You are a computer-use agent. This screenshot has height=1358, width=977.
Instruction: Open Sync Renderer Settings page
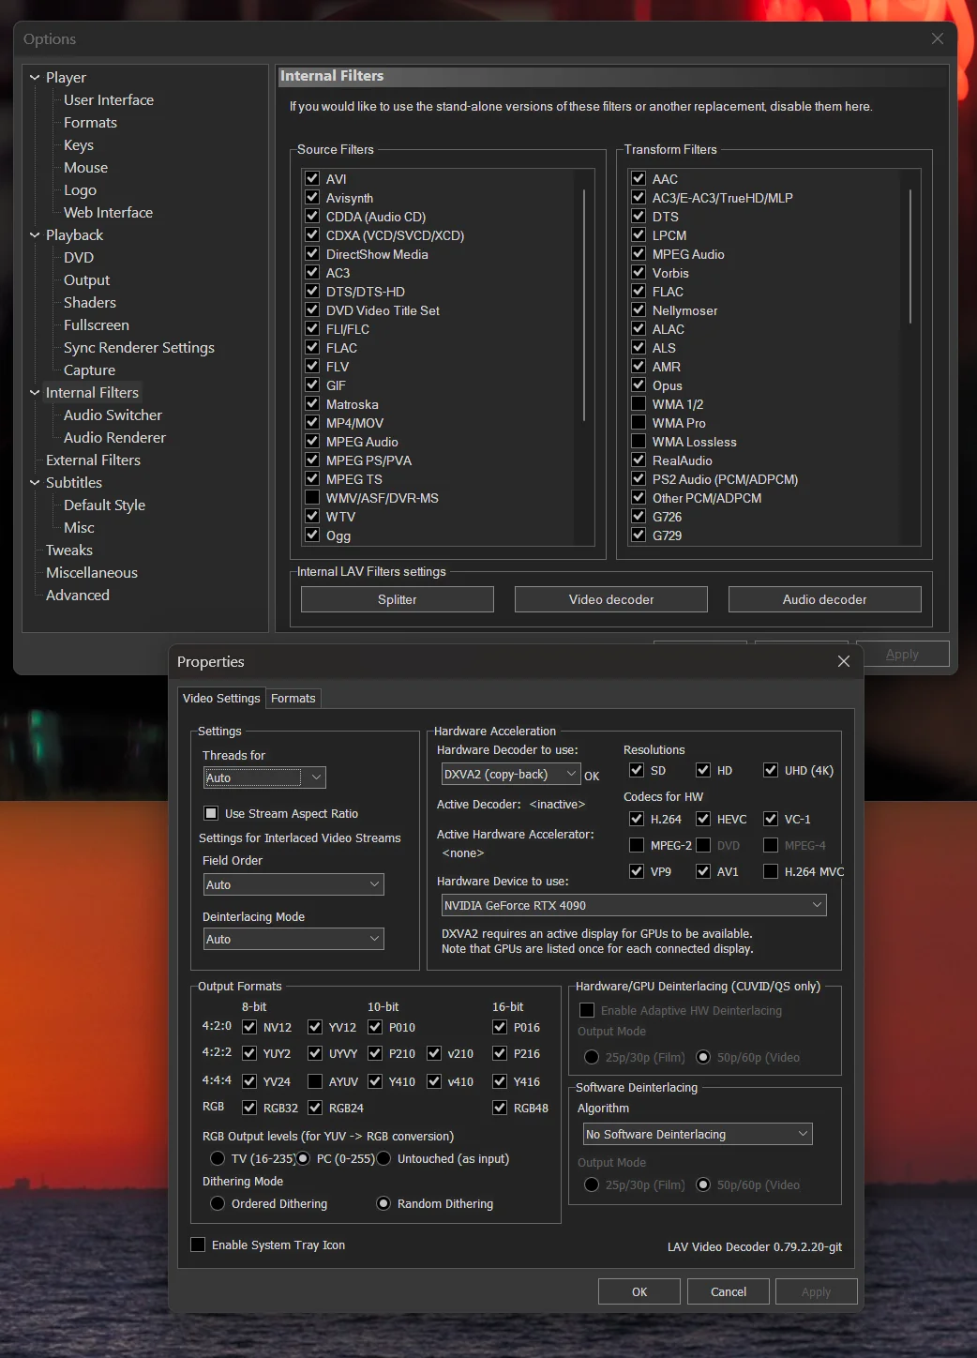click(139, 348)
